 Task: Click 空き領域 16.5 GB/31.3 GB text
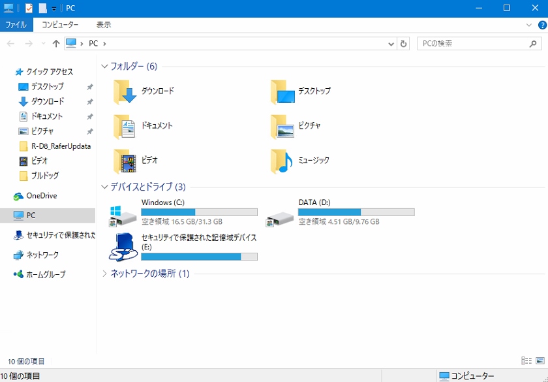tap(182, 222)
